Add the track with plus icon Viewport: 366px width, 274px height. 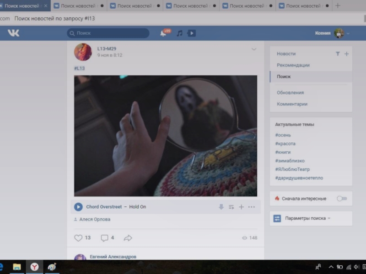coord(241,207)
